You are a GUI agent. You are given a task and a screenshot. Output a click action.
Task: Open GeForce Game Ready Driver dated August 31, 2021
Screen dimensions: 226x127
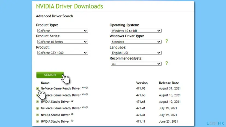coord(61,88)
